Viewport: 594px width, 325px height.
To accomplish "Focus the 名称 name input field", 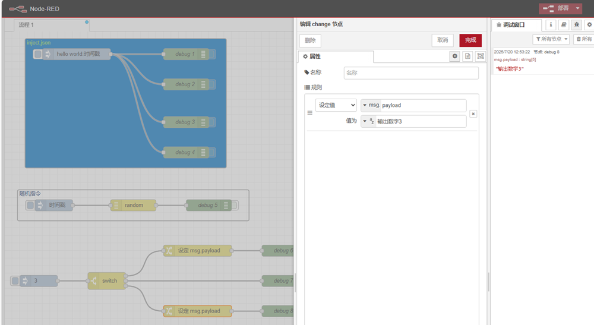I will (411, 72).
